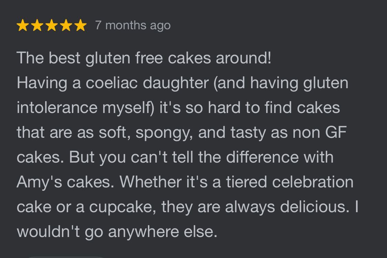Select the third (middle) rating star
387x258 pixels.
pos(52,25)
